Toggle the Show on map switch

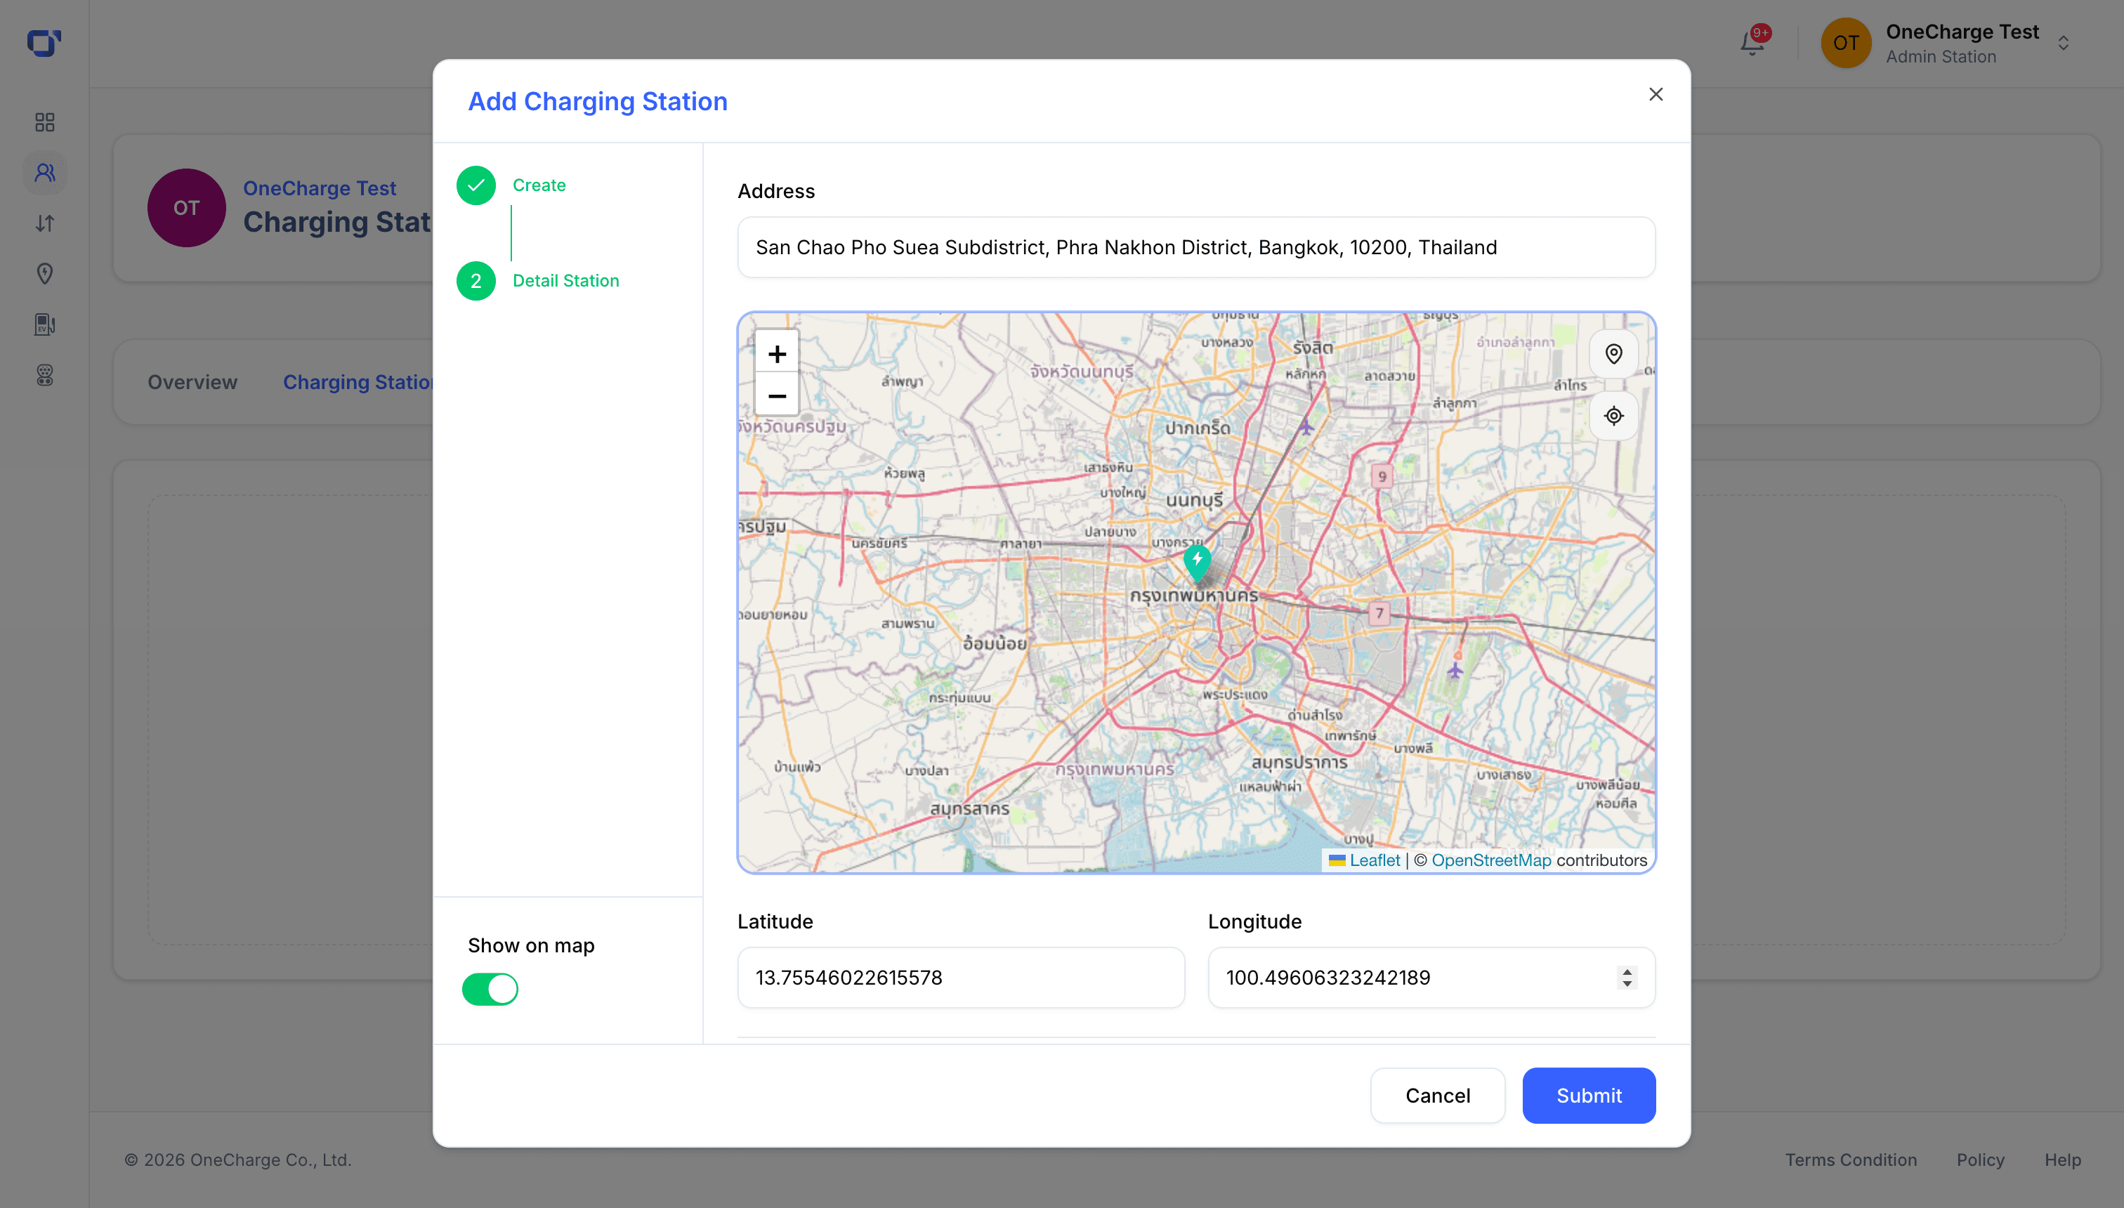(x=490, y=989)
